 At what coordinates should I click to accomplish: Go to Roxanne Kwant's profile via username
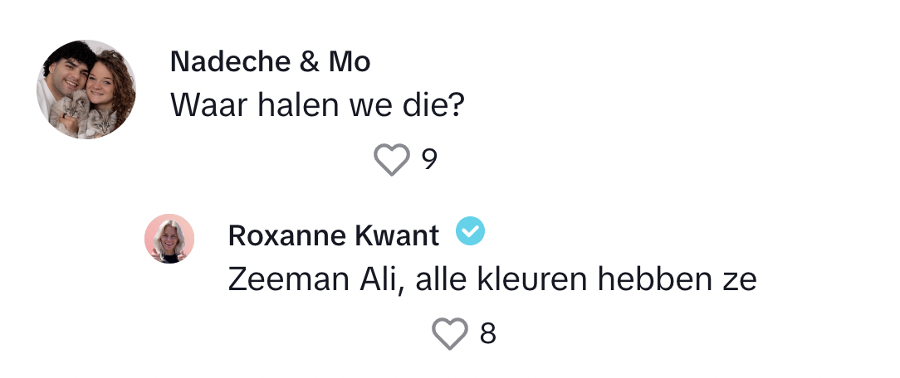333,236
